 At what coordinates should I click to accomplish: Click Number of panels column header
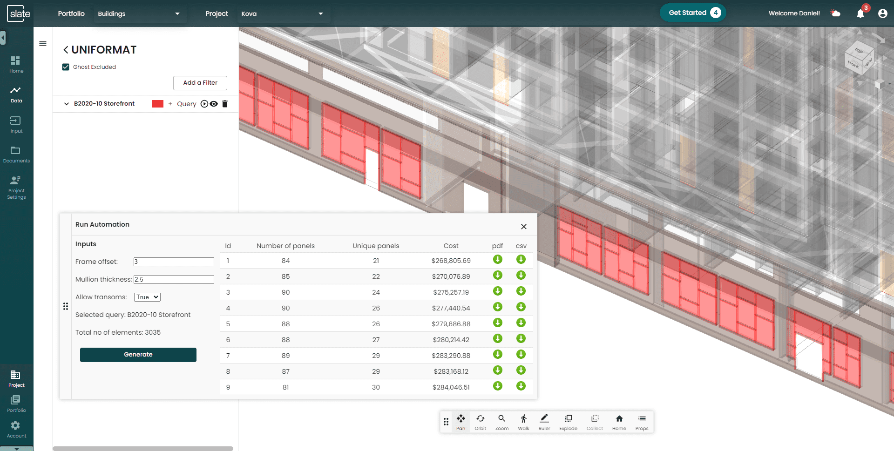tap(285, 246)
